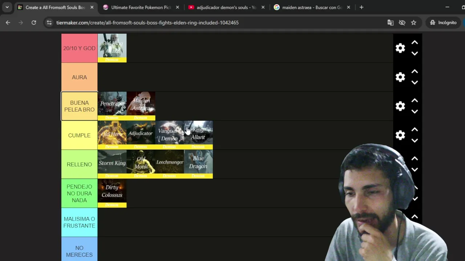Image resolution: width=465 pixels, height=261 pixels.
Task: Click the PENDEJO NO DURA NADA tier label
Action: pos(79,193)
